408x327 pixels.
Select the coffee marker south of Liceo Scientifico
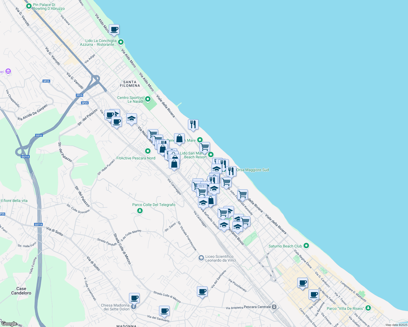pos(202,292)
